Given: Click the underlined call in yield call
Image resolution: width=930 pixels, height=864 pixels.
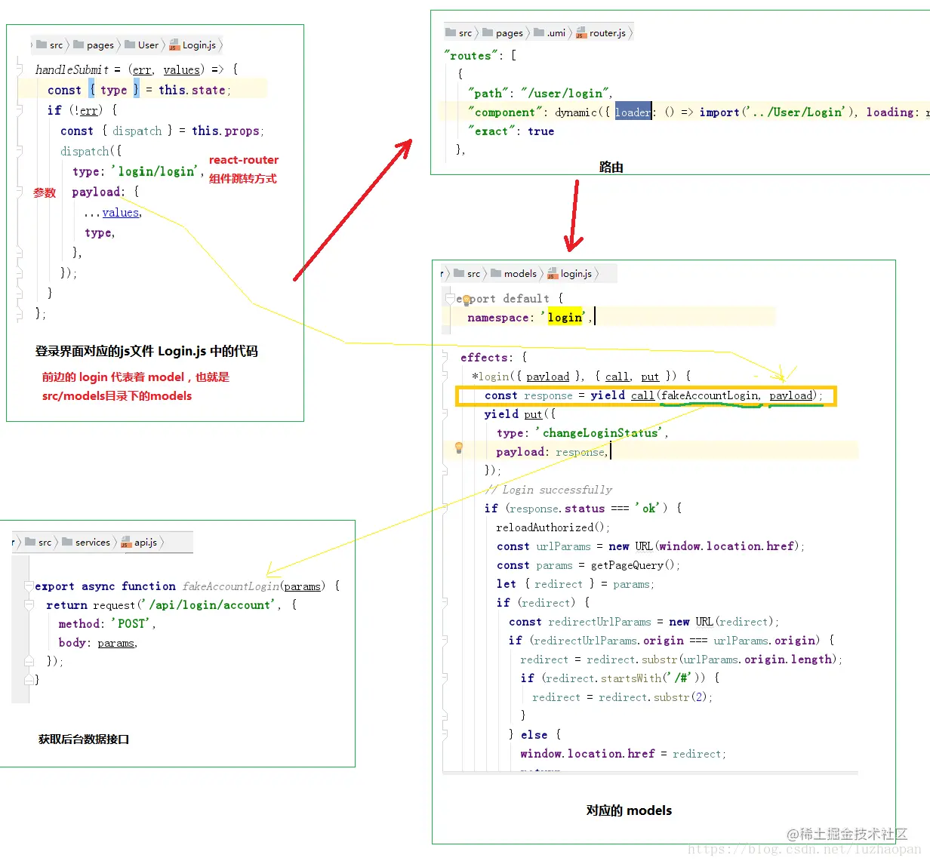Looking at the screenshot, I should tap(642, 395).
